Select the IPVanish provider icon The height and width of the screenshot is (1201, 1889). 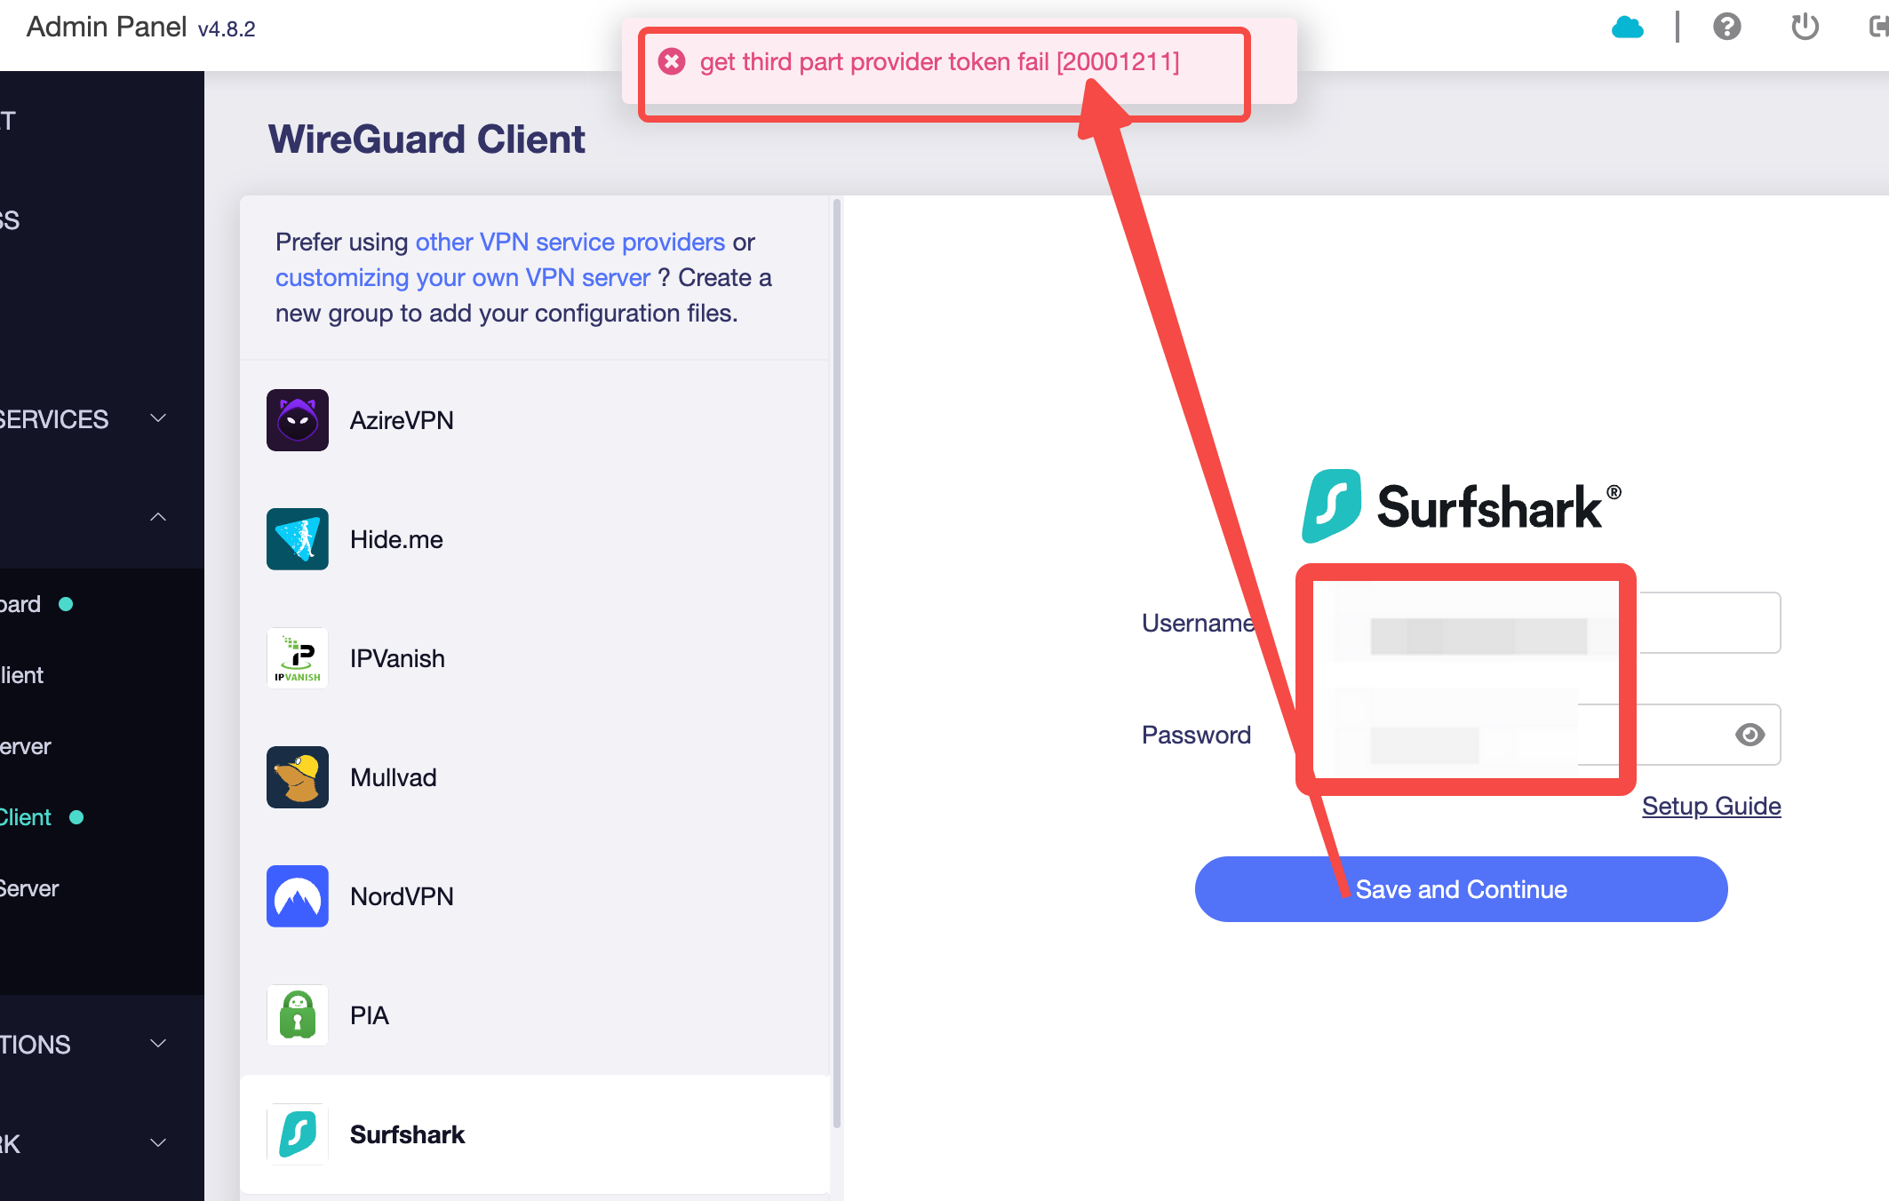(x=298, y=658)
